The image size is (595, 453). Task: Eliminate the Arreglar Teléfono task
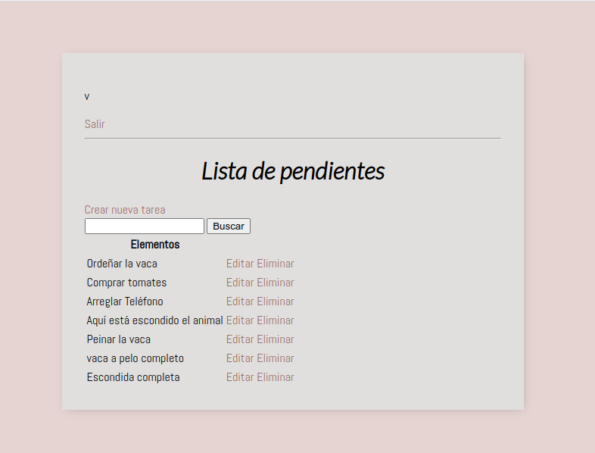tap(276, 301)
